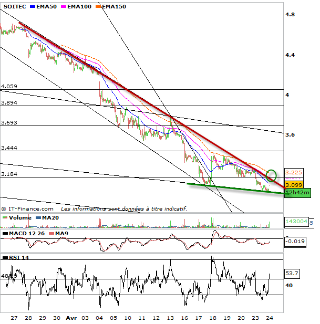320x324 pixels.
Task: Click the MACD 12 26 legend marker
Action: point(4,233)
